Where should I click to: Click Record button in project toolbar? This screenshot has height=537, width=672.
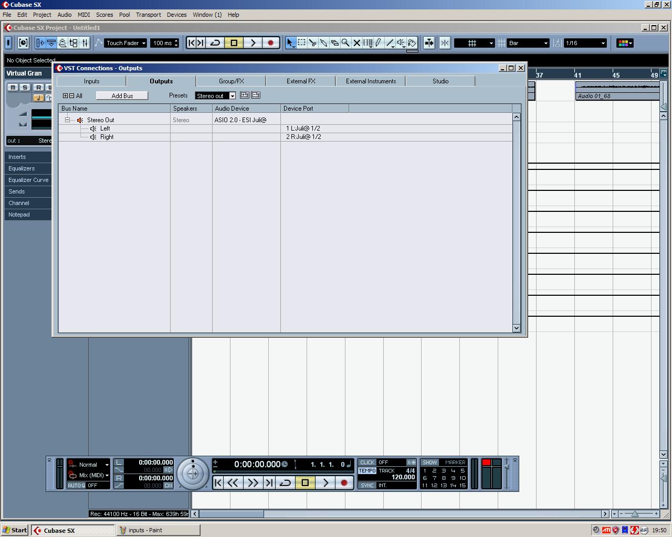tap(271, 43)
